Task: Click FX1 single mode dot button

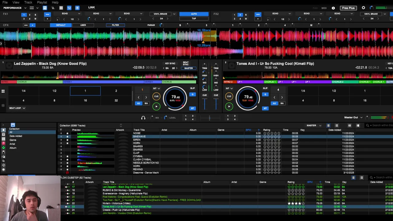Action: [x=47, y=19]
